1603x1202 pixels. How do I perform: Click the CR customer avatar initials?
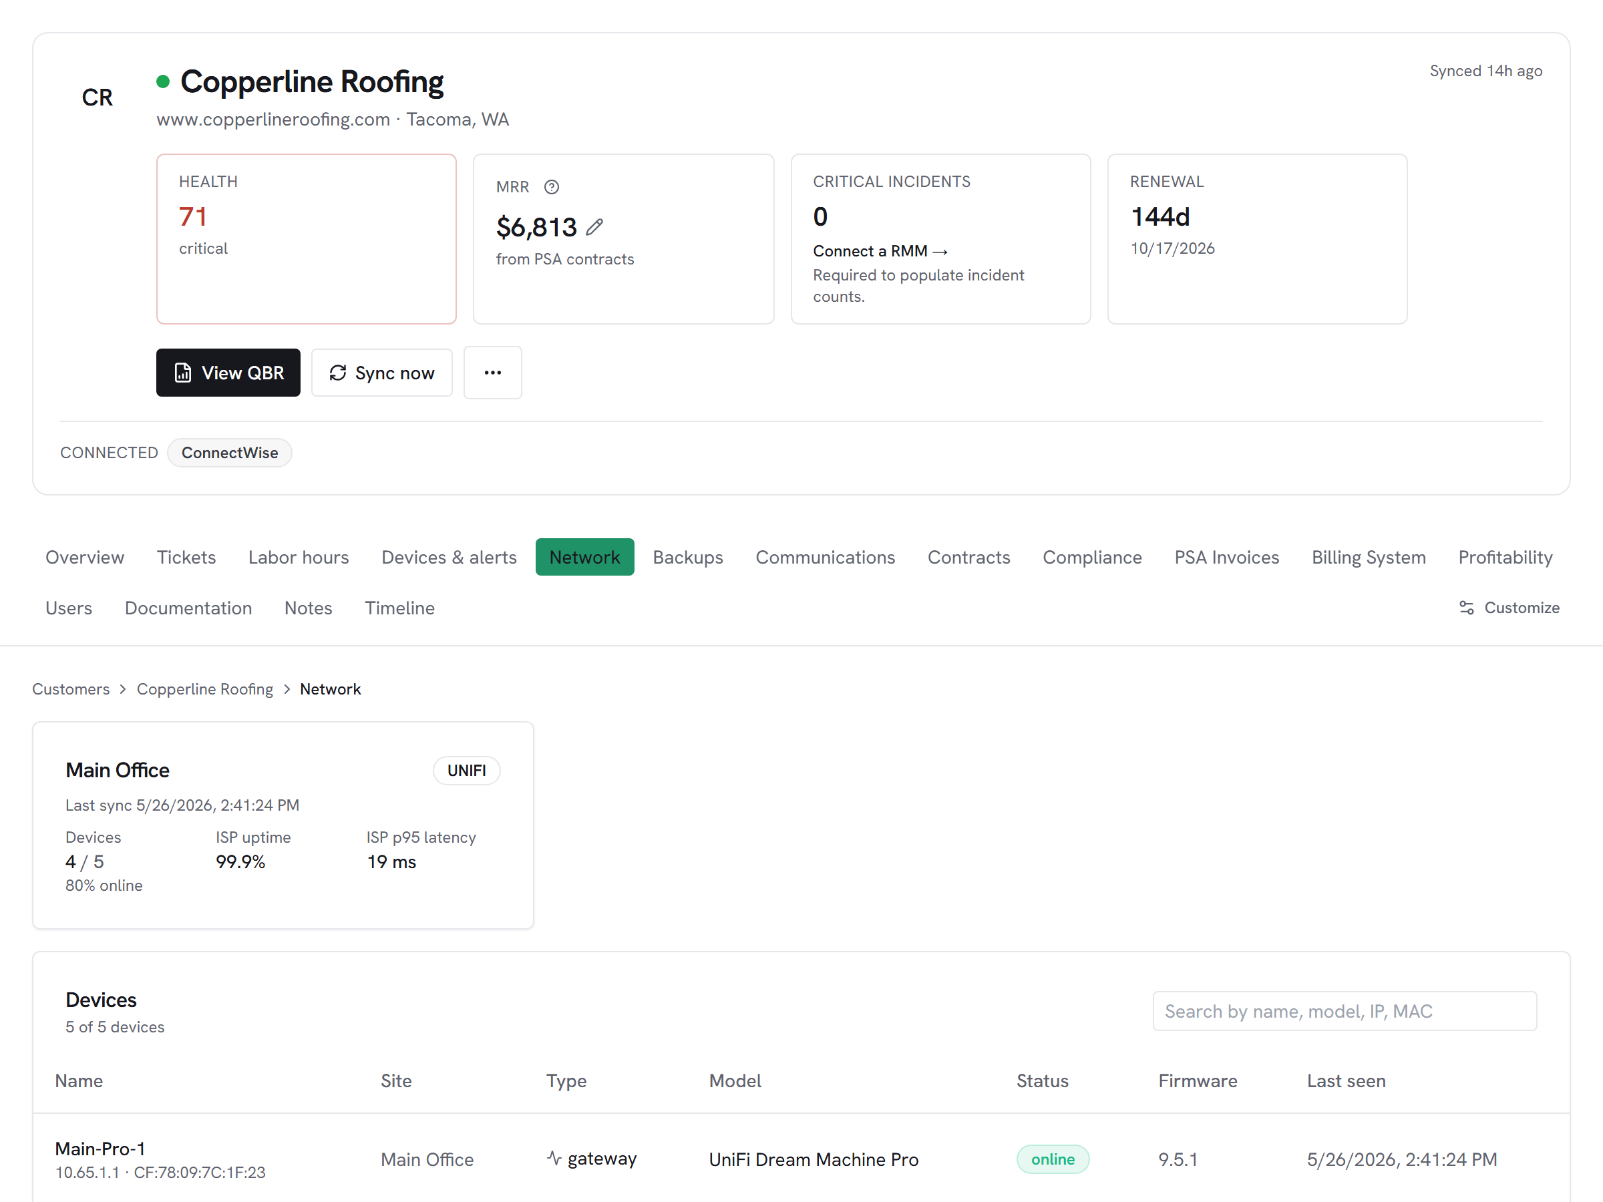pos(97,97)
